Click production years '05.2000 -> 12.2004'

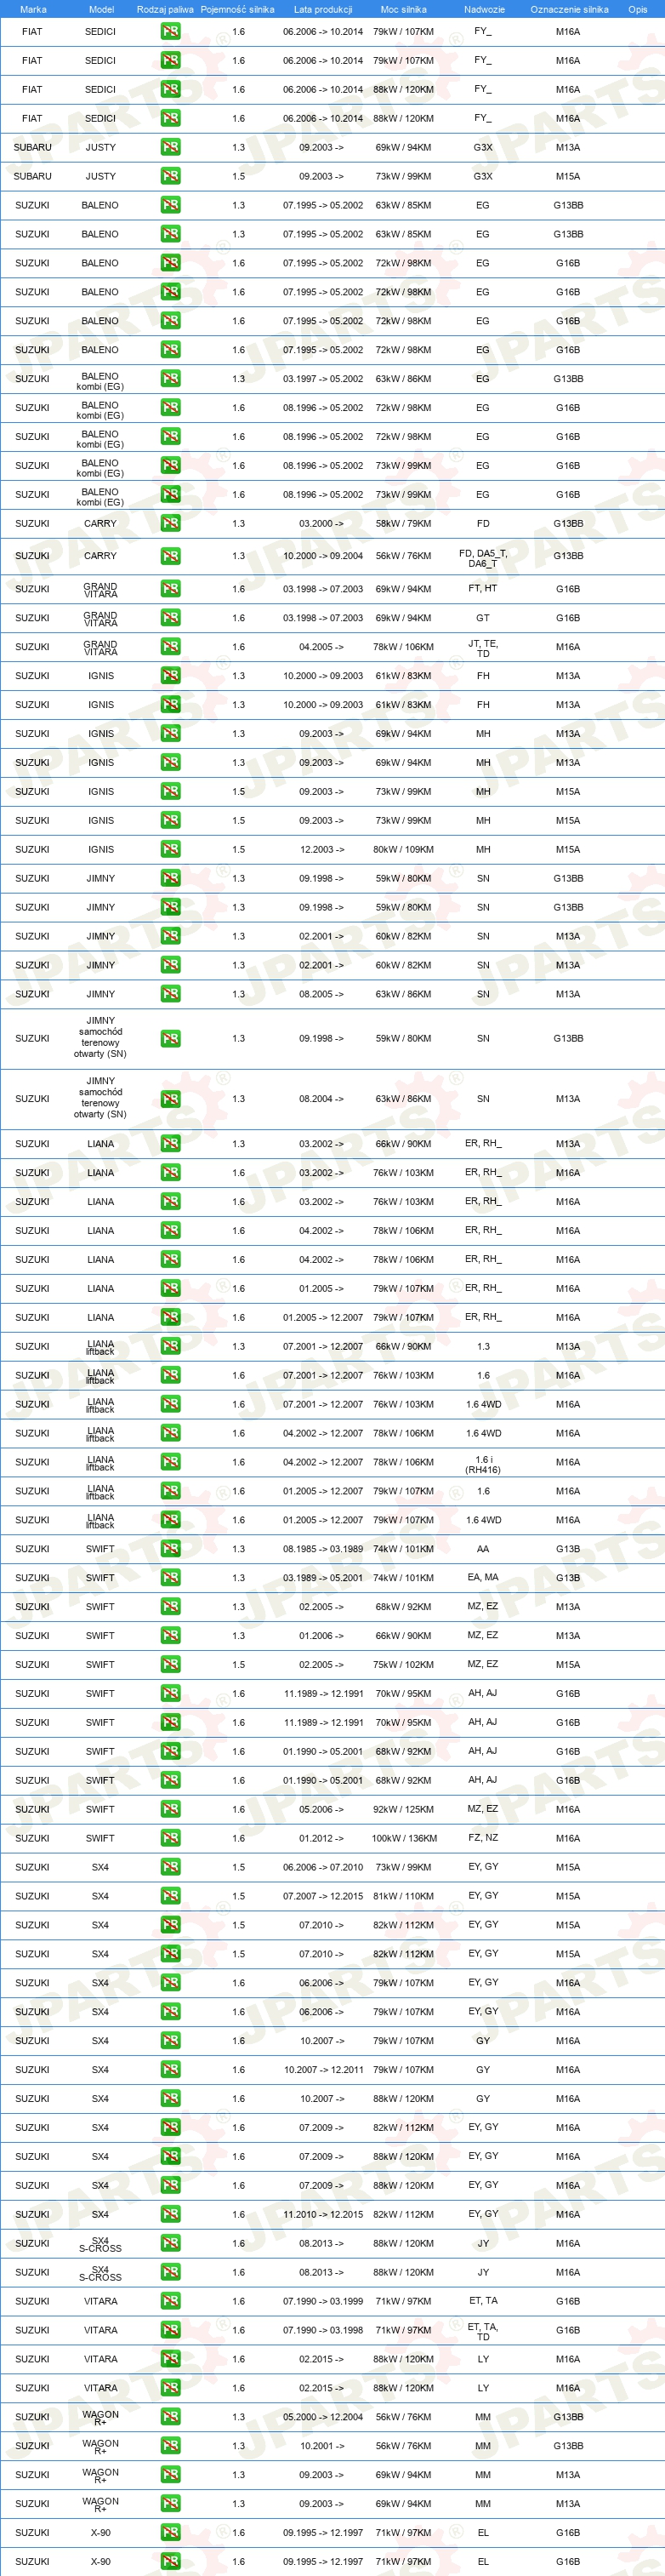pyautogui.click(x=323, y=2417)
